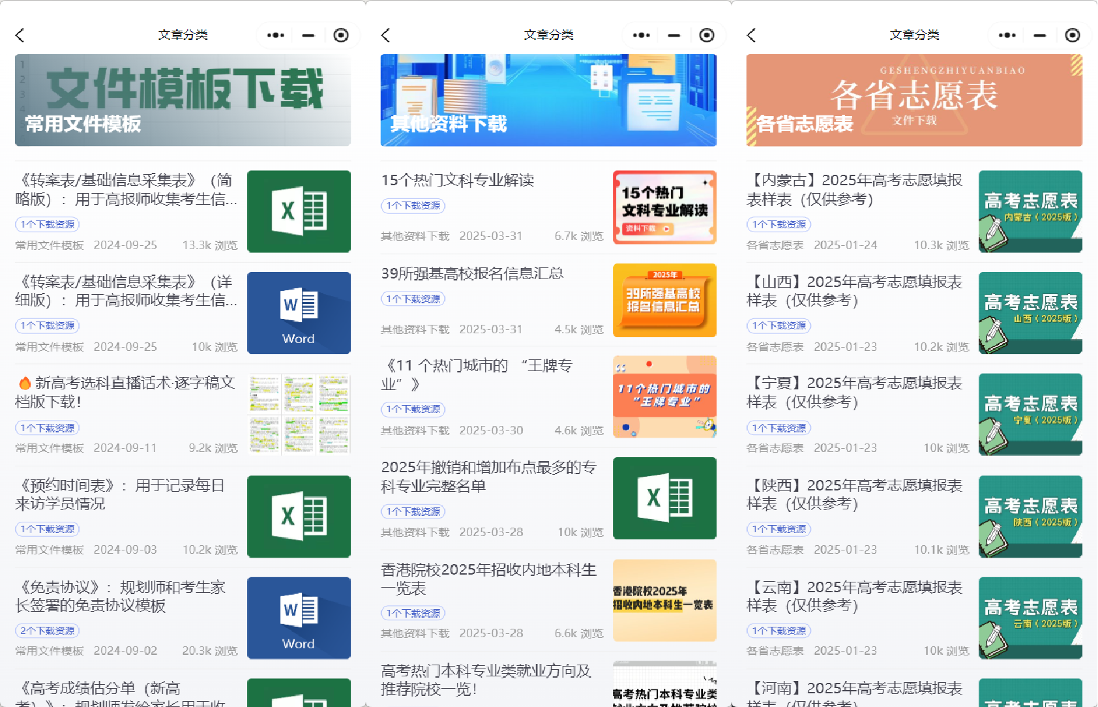Open the three-dot menu on right panel

[1007, 35]
